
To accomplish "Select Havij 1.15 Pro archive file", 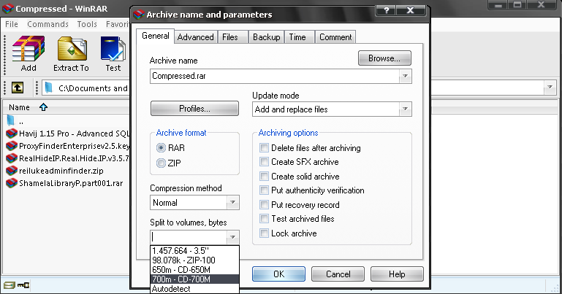I will [x=67, y=134].
